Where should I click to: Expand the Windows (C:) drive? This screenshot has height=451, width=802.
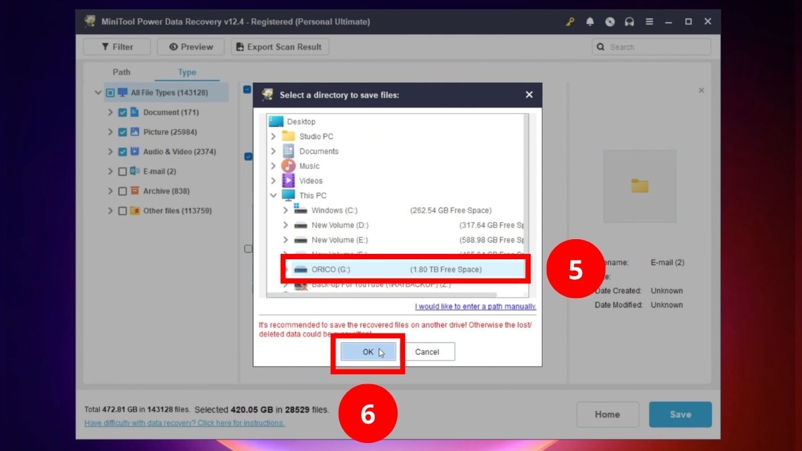pyautogui.click(x=285, y=210)
